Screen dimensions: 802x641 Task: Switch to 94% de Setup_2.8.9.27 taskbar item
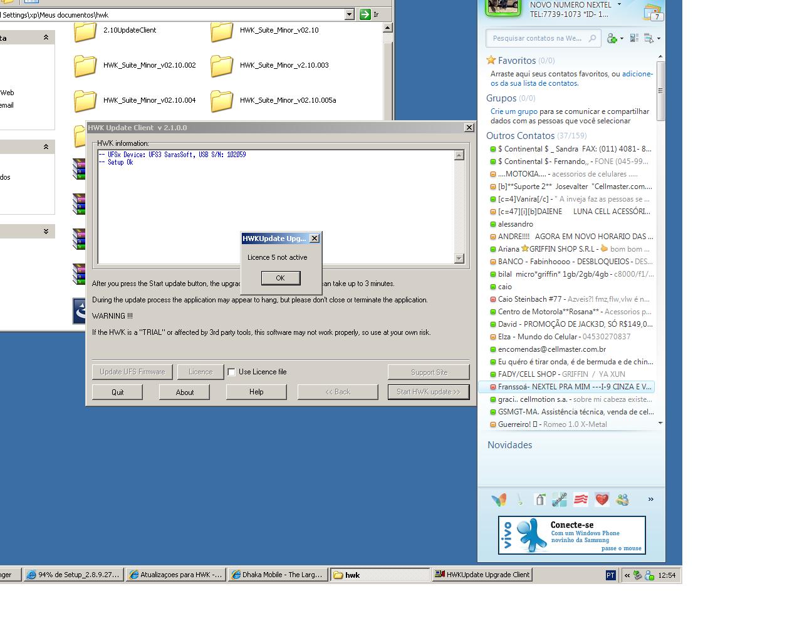73,575
